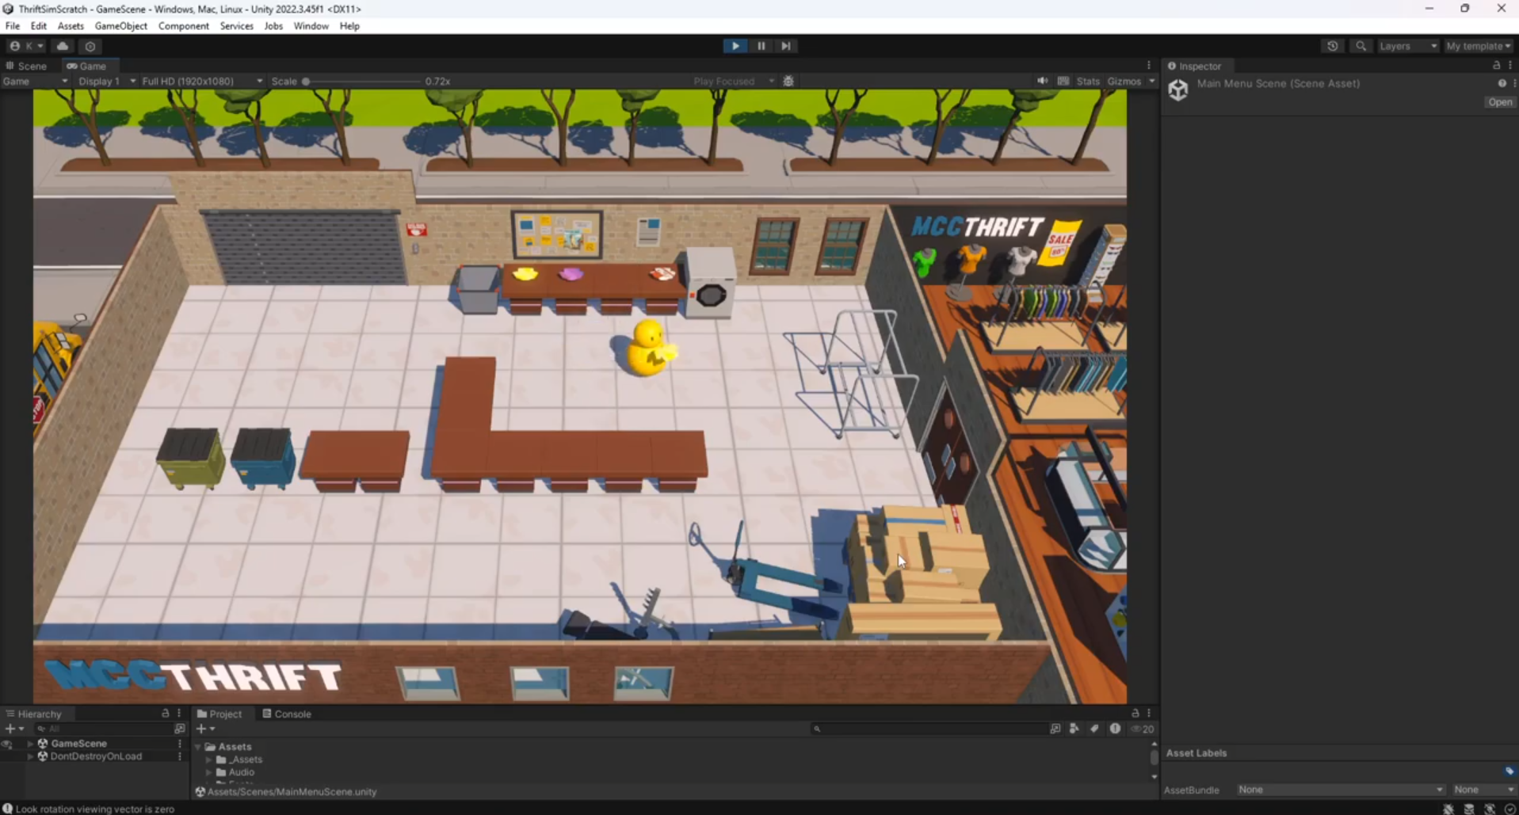Switch to the Console tab
1519x815 pixels.
(286, 714)
